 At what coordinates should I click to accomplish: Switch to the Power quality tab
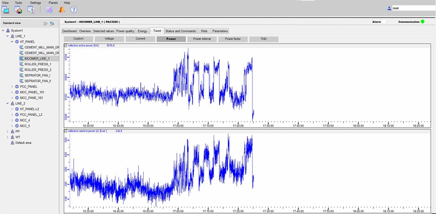125,31
